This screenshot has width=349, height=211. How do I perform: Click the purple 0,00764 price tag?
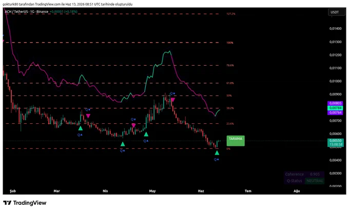336,112
